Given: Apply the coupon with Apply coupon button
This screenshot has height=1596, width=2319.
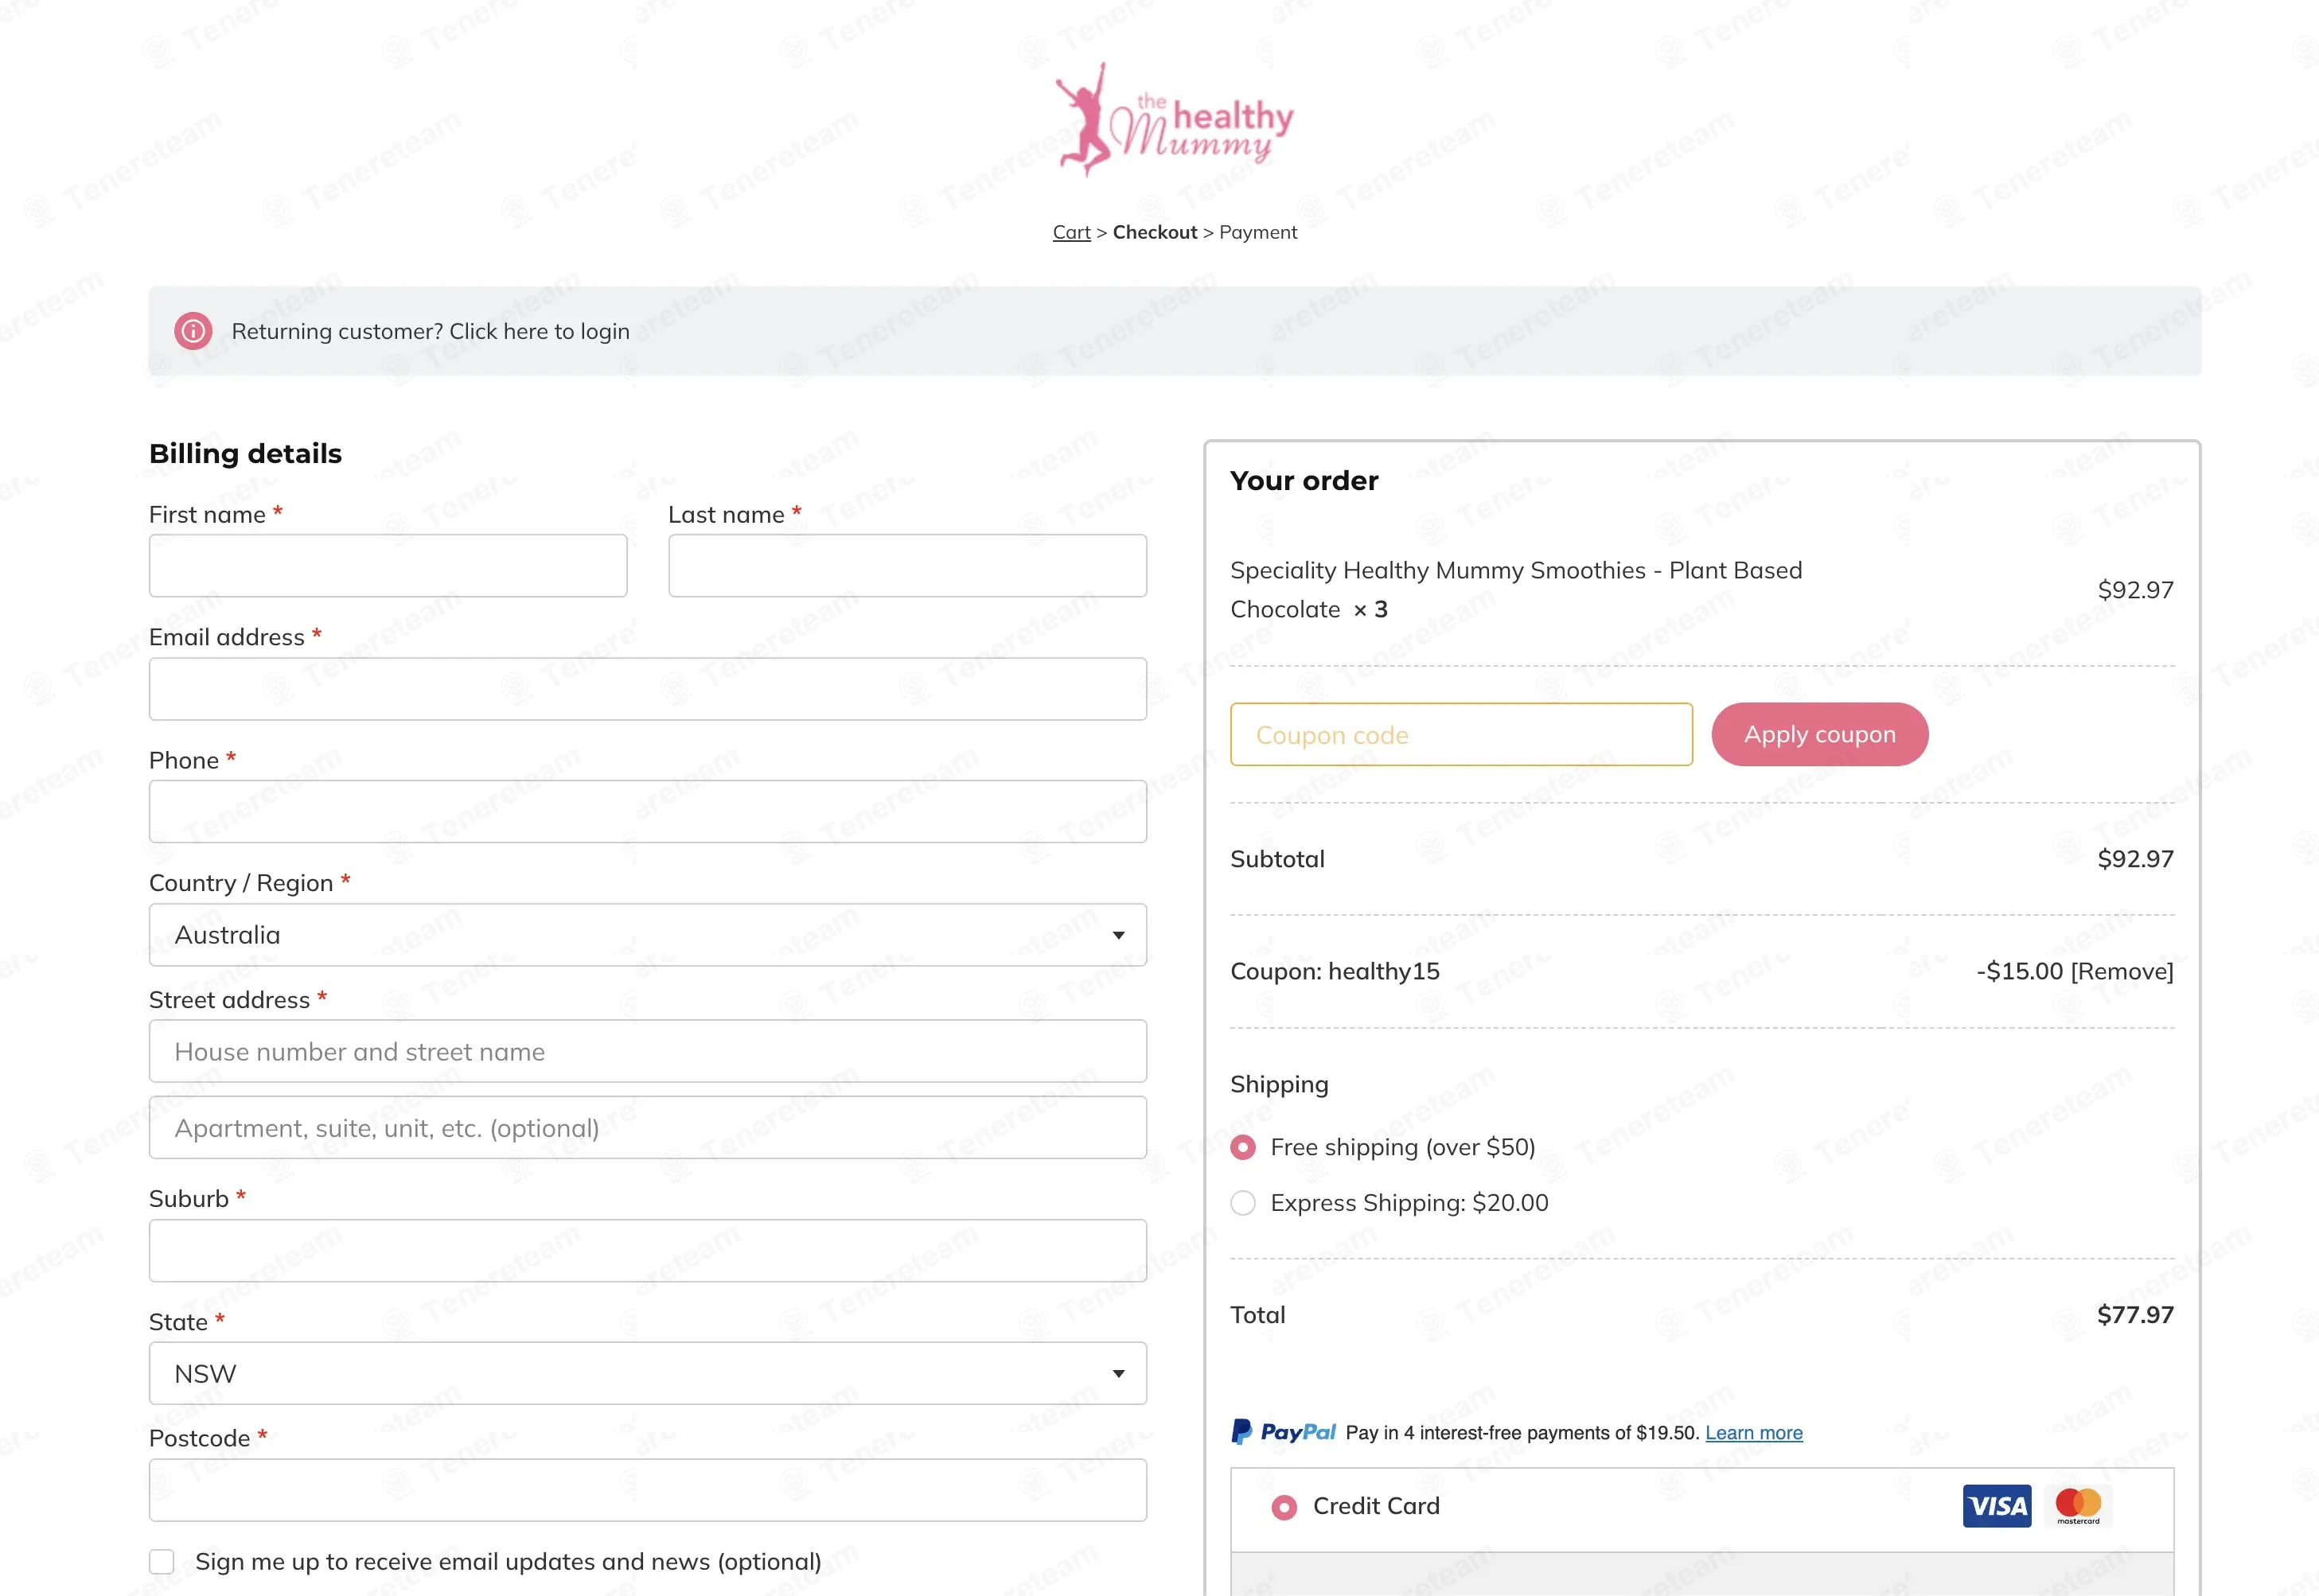Looking at the screenshot, I should pos(1820,734).
